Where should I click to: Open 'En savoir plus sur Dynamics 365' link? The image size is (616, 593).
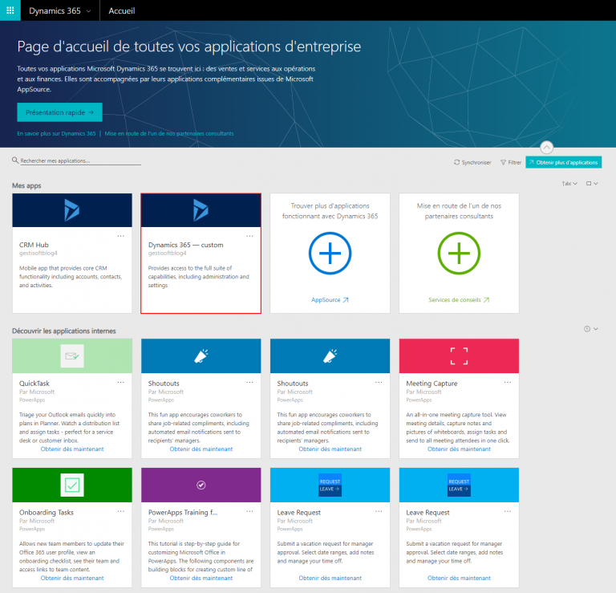coord(56,134)
